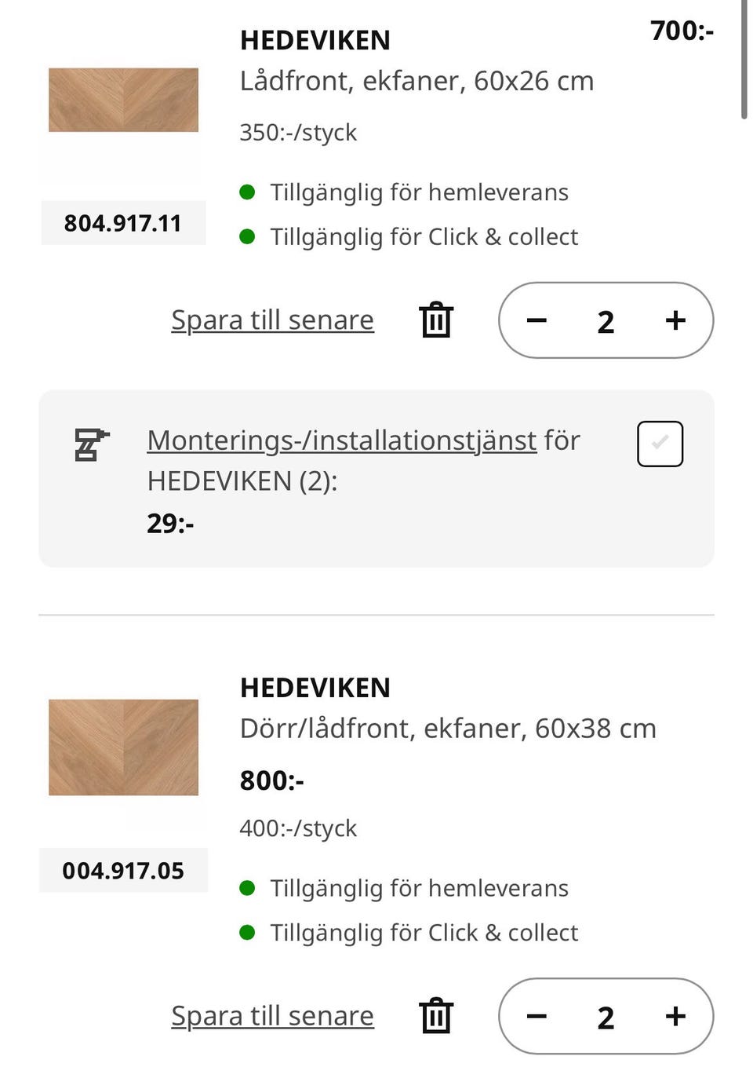
Task: Click the trash icon for the 60x26 cm lådfront
Action: (436, 320)
